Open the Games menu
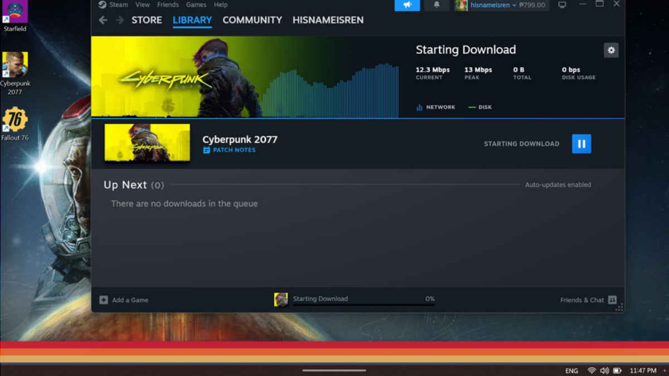Viewport: 669px width, 376px height. 196,4
